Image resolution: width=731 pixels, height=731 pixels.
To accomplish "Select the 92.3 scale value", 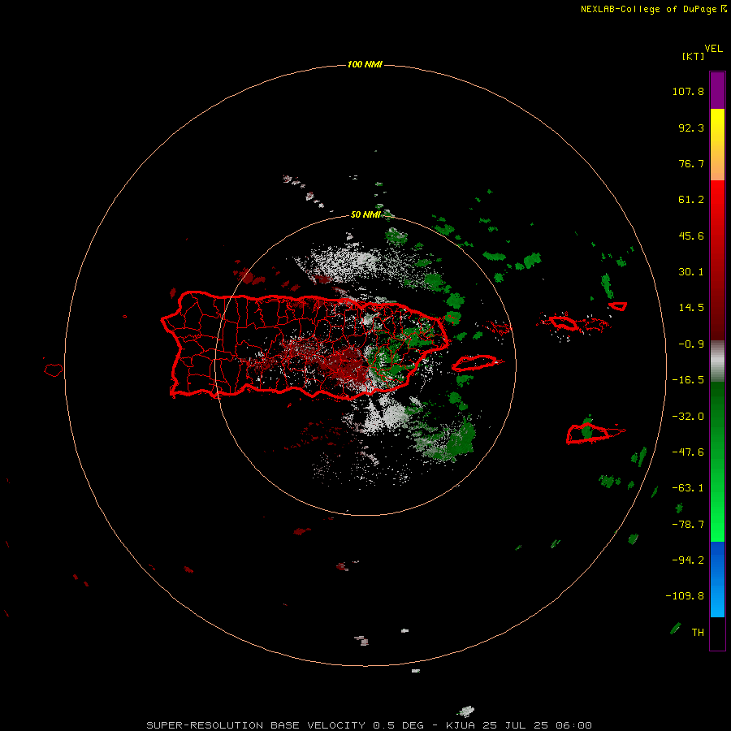I will coord(691,128).
